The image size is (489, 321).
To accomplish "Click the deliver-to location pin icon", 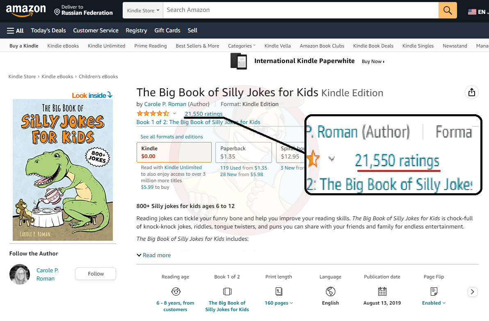I will click(x=57, y=12).
